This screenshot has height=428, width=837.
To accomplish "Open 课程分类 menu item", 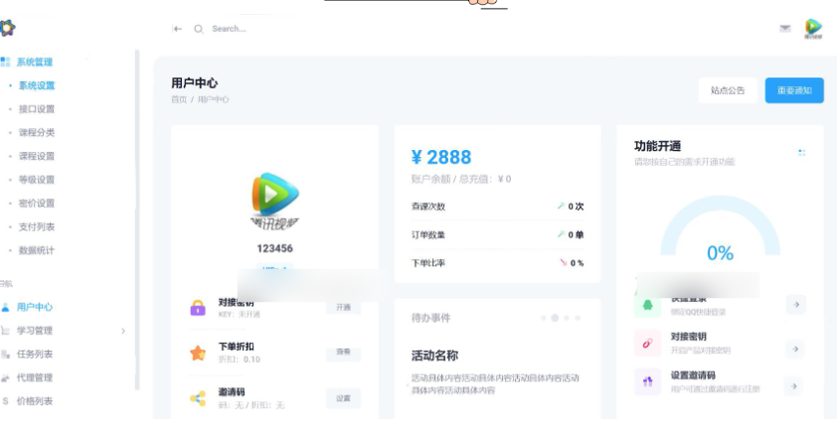I will [x=37, y=132].
